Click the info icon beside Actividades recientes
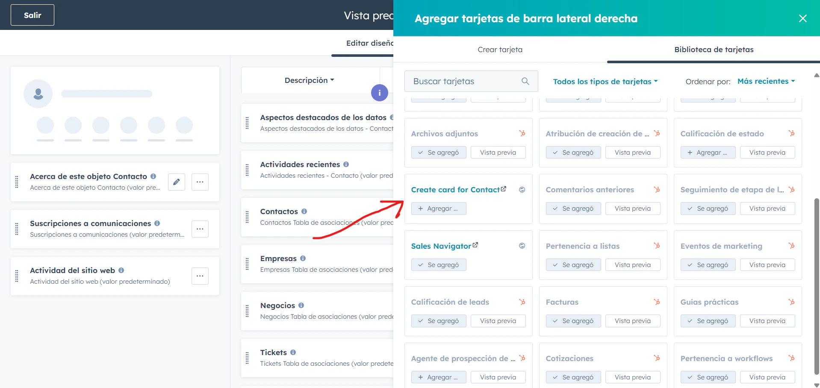The image size is (820, 388). click(346, 164)
